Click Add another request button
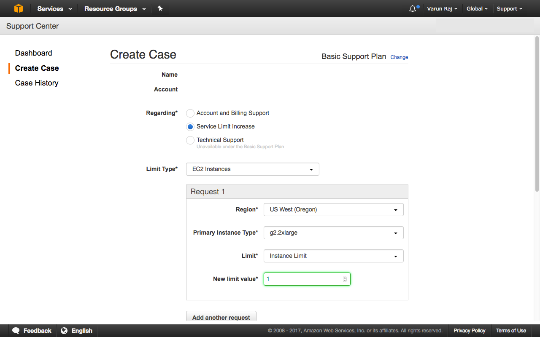The height and width of the screenshot is (337, 540). tap(221, 317)
